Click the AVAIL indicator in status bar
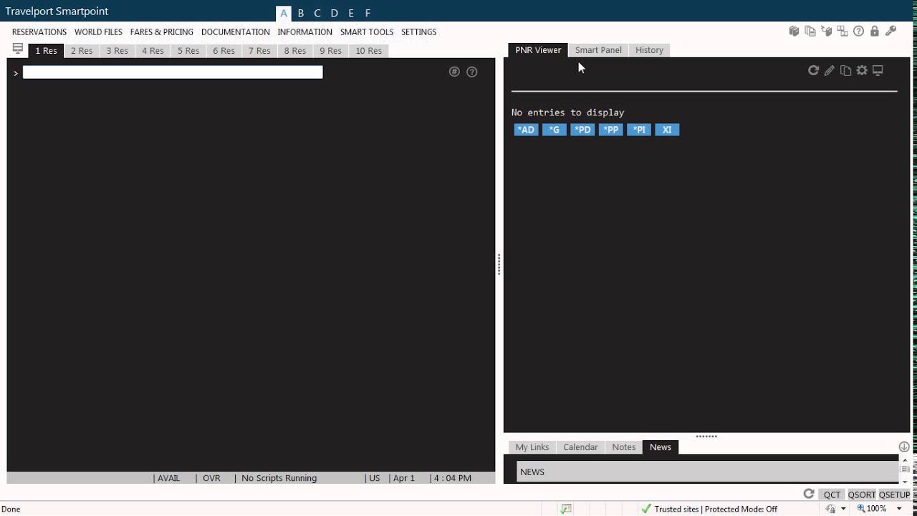This screenshot has height=516, width=917. [x=169, y=478]
